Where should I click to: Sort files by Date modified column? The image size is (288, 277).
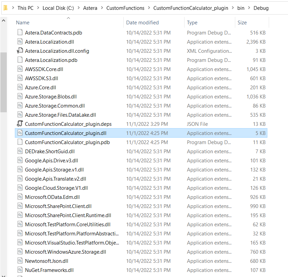point(142,23)
